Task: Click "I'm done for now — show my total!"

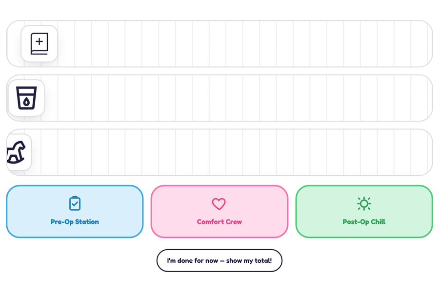Action: [219, 260]
